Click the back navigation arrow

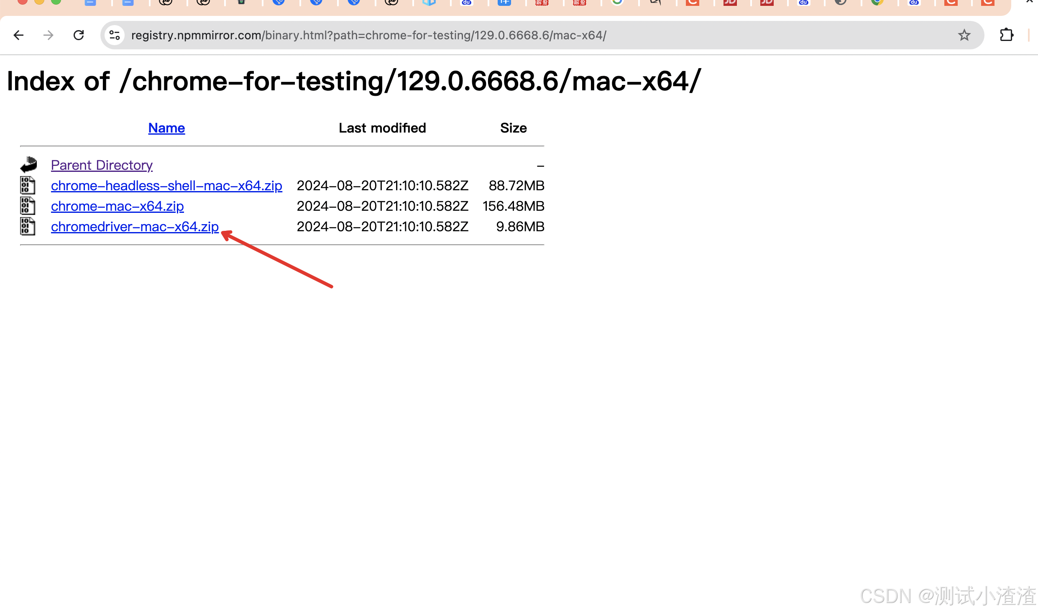[18, 35]
